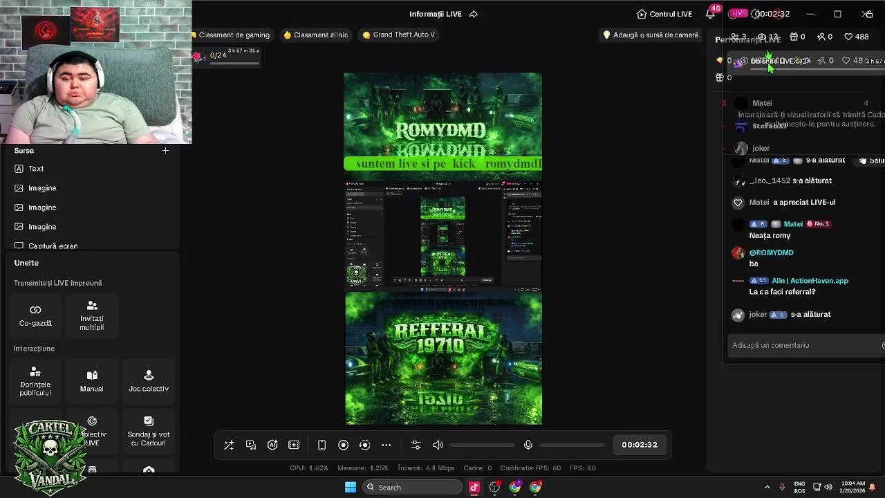The height and width of the screenshot is (498, 885).
Task: Open the media and music player tool
Action: [251, 445]
